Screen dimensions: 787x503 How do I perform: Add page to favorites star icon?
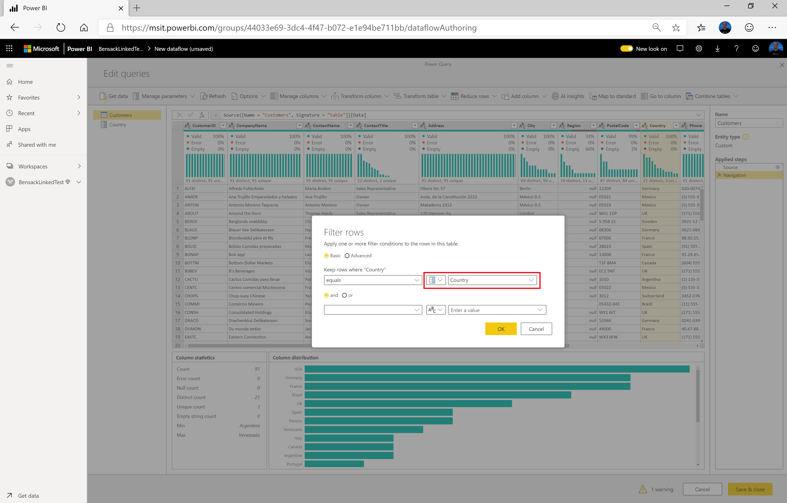click(676, 28)
